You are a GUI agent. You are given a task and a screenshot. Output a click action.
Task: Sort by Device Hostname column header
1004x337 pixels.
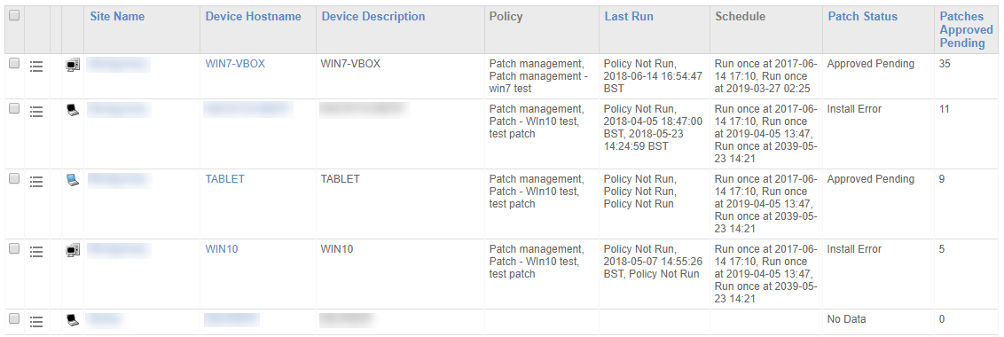click(x=253, y=17)
